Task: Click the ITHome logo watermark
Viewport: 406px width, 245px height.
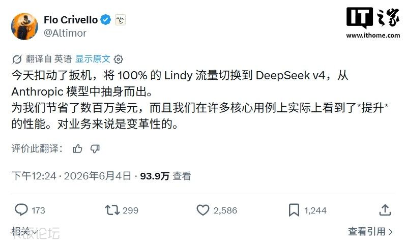Action: [x=373, y=23]
